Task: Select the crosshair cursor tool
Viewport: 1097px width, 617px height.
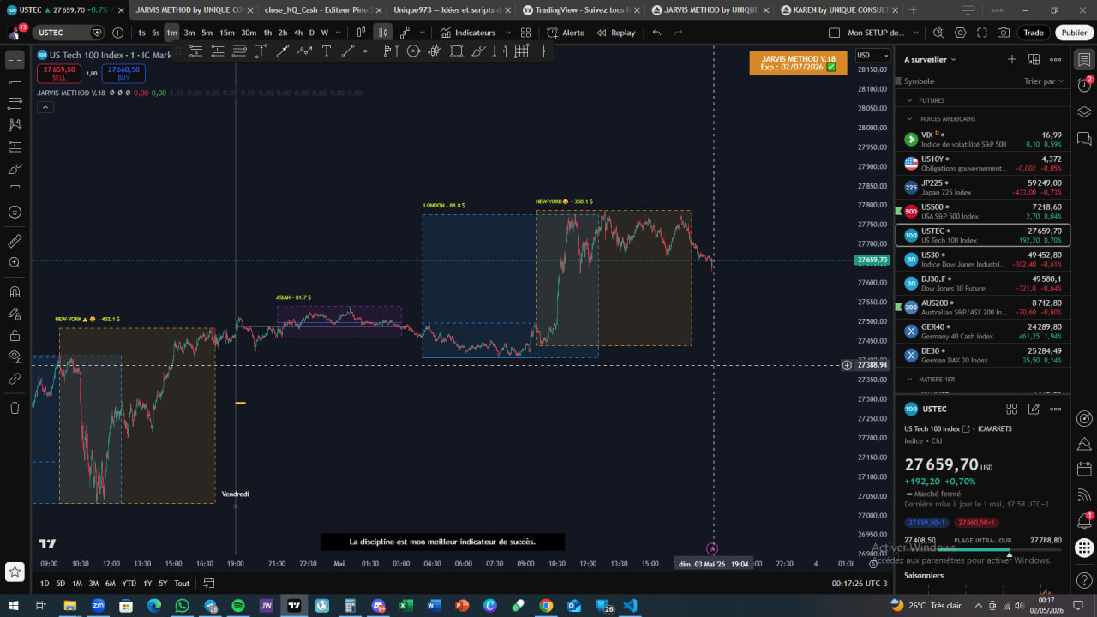Action: (15, 60)
